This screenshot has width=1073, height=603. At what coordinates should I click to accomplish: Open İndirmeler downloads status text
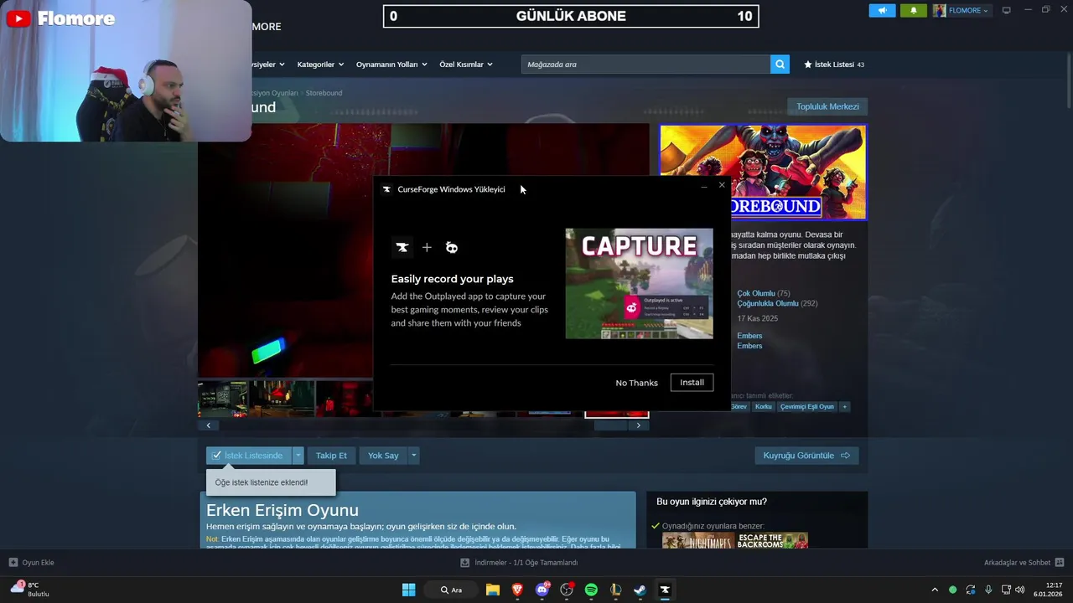[526, 563]
